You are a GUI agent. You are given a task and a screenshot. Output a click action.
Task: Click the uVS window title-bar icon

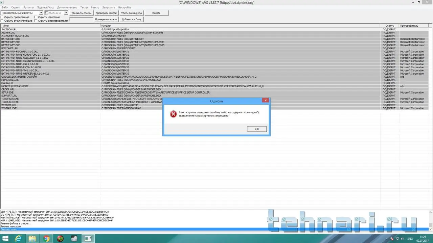(x=3, y=2)
